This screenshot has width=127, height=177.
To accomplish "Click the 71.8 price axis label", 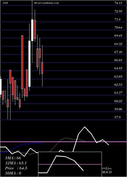I will [x=117, y=19].
